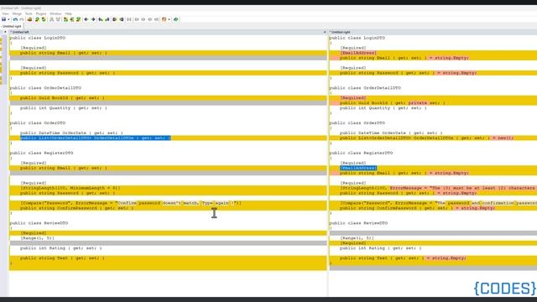Click the Save floppy disk icon
Viewport: 537px width, 302px height.
point(3,19)
